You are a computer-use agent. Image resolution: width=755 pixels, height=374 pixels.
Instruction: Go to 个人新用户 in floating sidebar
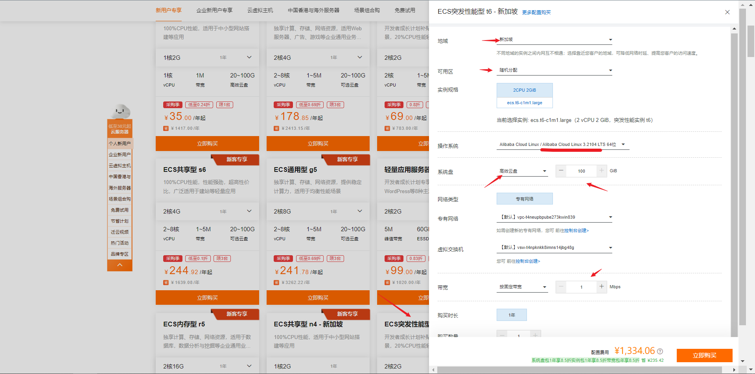click(120, 144)
